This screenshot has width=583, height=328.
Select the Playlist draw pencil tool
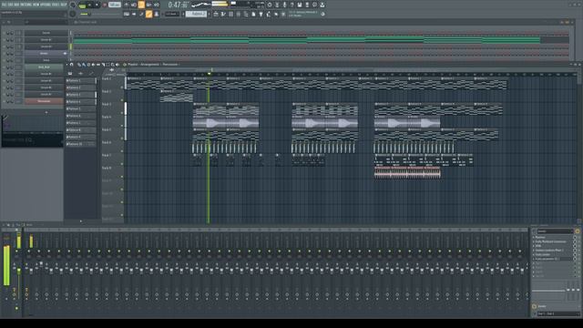coord(79,65)
